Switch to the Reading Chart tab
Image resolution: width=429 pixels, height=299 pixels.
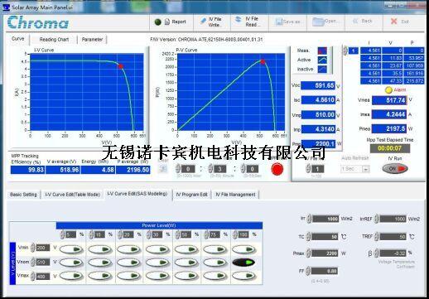point(54,40)
